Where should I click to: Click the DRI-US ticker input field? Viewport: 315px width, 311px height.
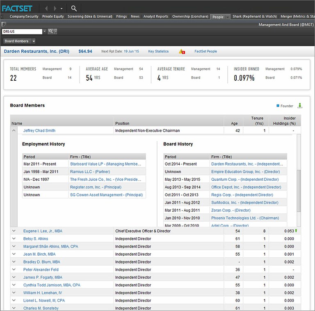[x=22, y=32]
